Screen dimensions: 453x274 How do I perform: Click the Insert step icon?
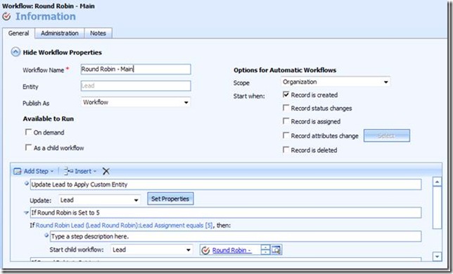[x=68, y=171]
